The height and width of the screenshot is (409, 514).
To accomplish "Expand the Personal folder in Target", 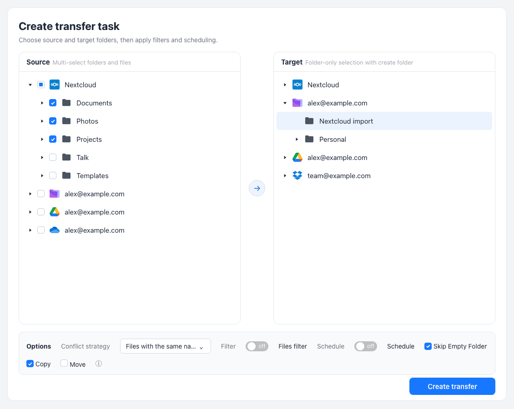I will coord(297,139).
